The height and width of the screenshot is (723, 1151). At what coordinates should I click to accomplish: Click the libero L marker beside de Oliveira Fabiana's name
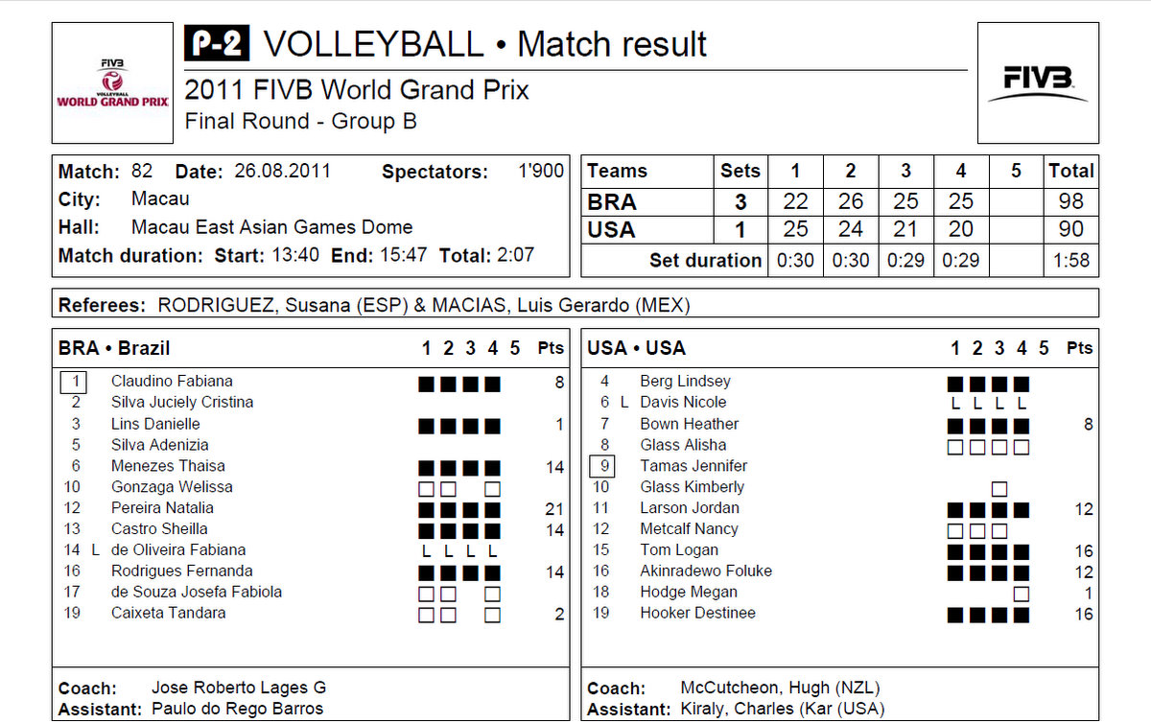pyautogui.click(x=95, y=550)
